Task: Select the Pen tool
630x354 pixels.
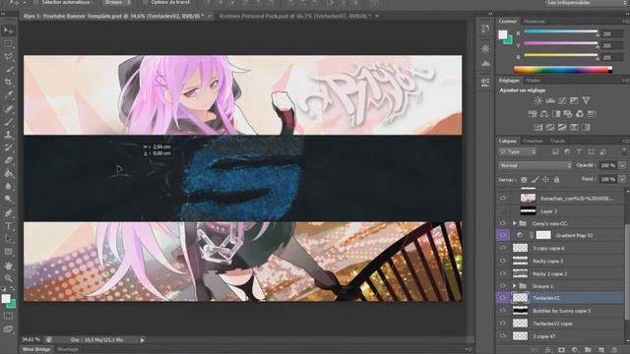Action: 8,212
